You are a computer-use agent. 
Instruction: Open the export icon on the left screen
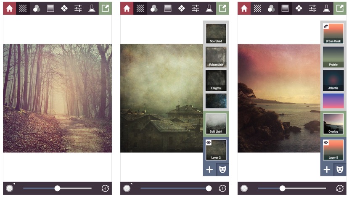tap(105, 8)
